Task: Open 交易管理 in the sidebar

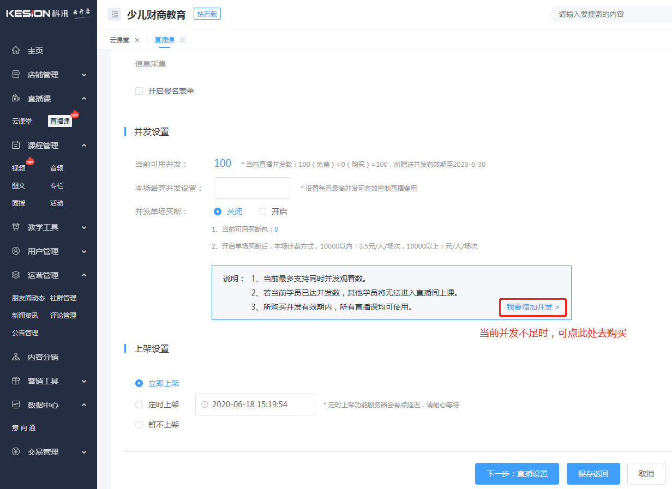Action: (16, 452)
